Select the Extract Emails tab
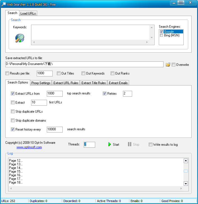Screen dimensions: 198x204 pos(118,83)
